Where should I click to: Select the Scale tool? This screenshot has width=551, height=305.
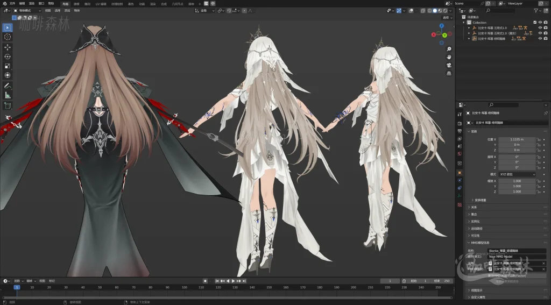[8, 66]
